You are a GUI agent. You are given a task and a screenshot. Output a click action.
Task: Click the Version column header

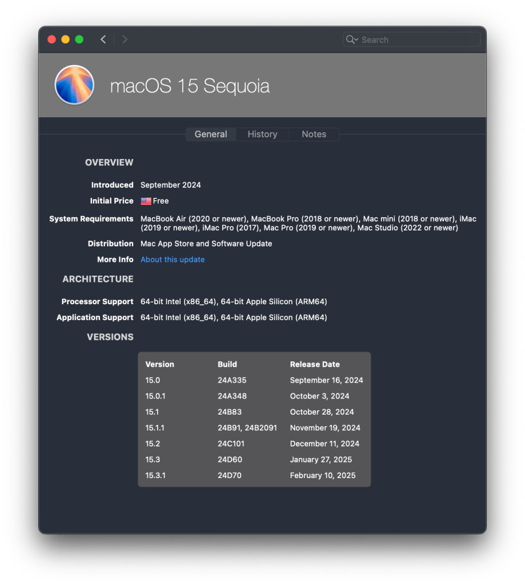pos(160,364)
